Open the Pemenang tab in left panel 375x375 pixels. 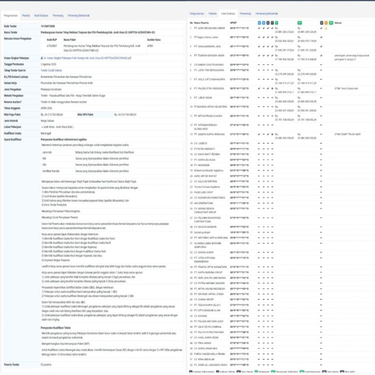pos(58,16)
